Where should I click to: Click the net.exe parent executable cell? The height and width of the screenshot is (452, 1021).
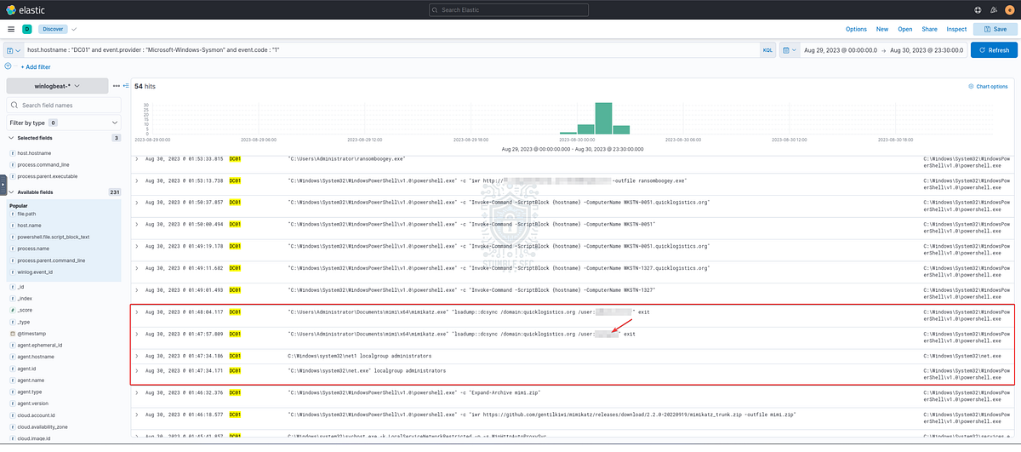click(962, 355)
